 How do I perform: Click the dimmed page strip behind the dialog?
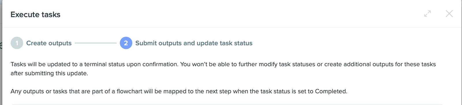tap(1, 52)
